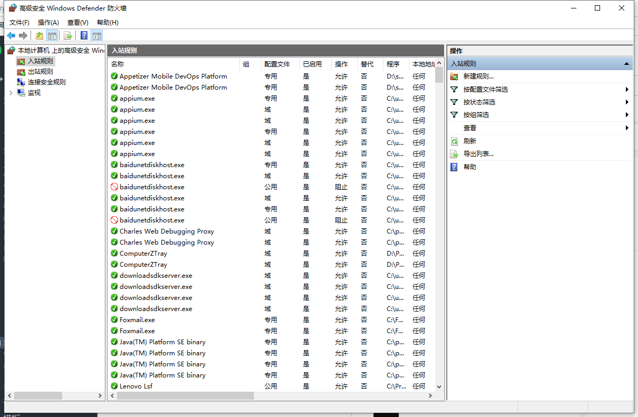The image size is (638, 417).
Task: Sort by the 名称 column header
Action: coord(174,64)
